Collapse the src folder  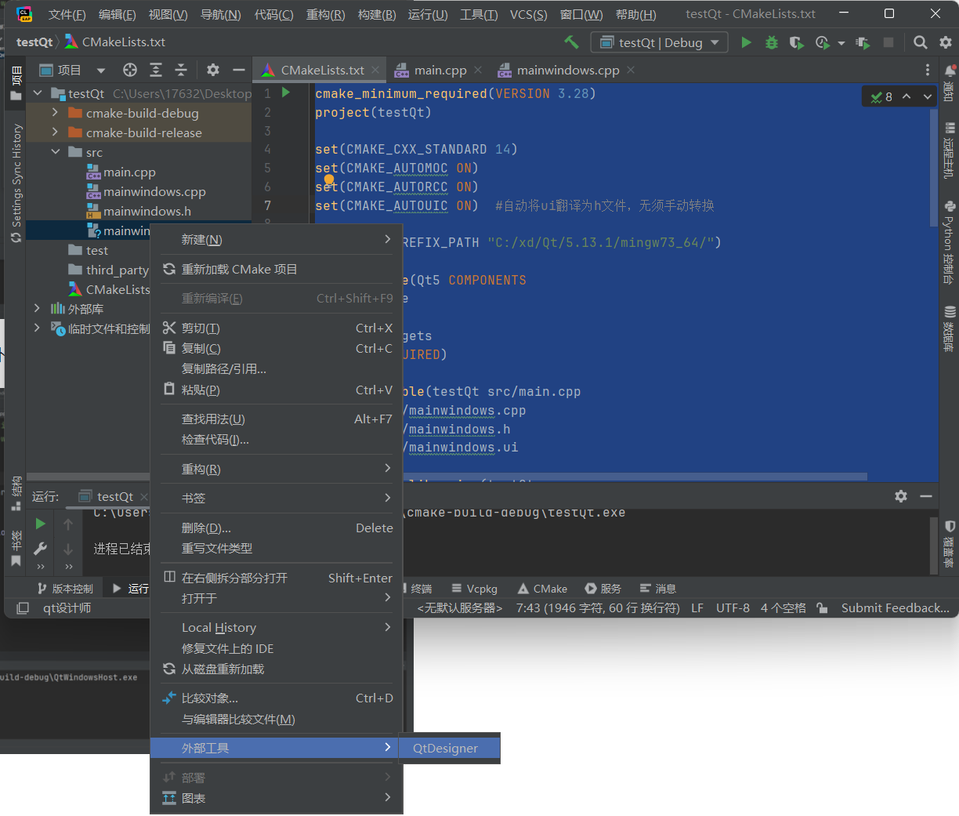tap(55, 152)
